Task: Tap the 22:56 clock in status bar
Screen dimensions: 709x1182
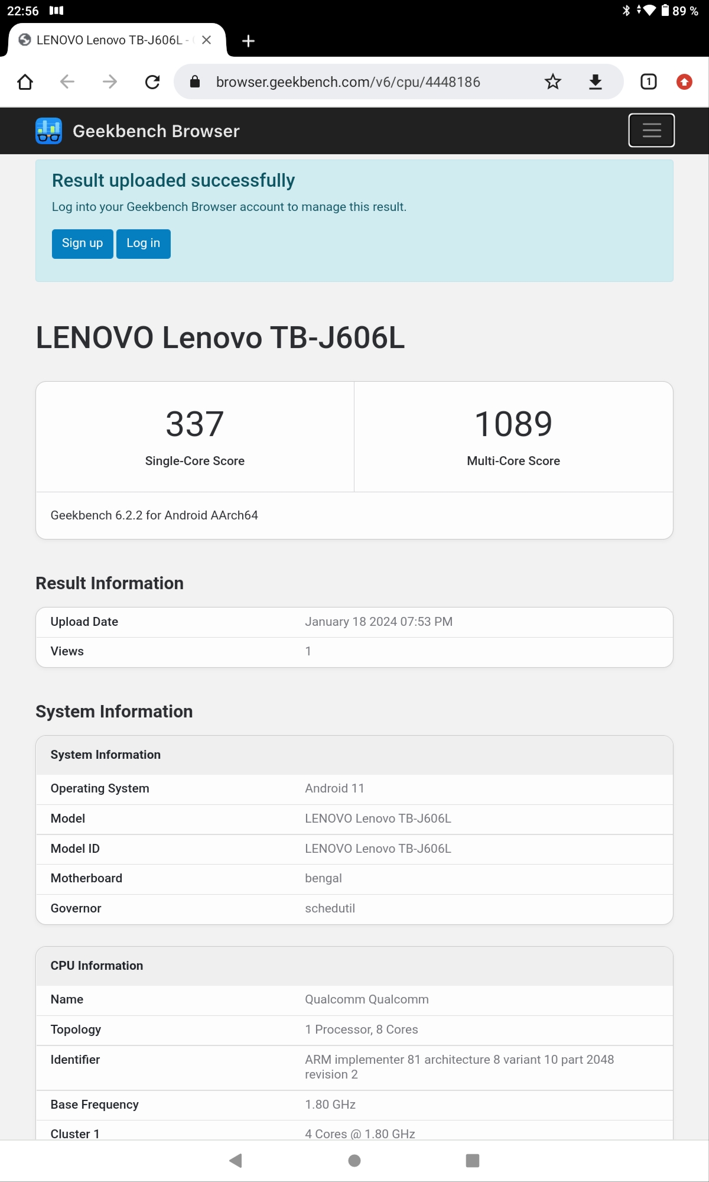Action: point(22,11)
